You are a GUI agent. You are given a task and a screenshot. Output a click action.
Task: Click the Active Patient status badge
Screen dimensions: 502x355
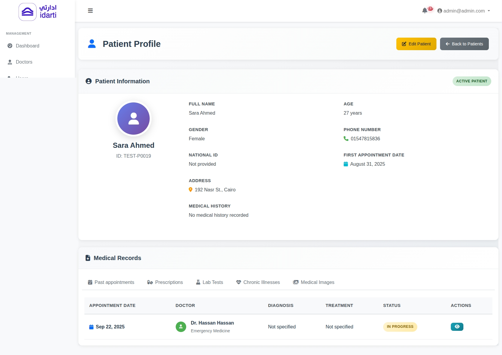click(x=471, y=81)
